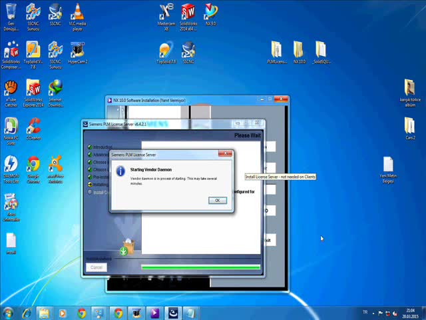Image resolution: width=426 pixels, height=320 pixels.
Task: Select the Mastercam X8 desktop shortcut
Action: click(x=166, y=16)
